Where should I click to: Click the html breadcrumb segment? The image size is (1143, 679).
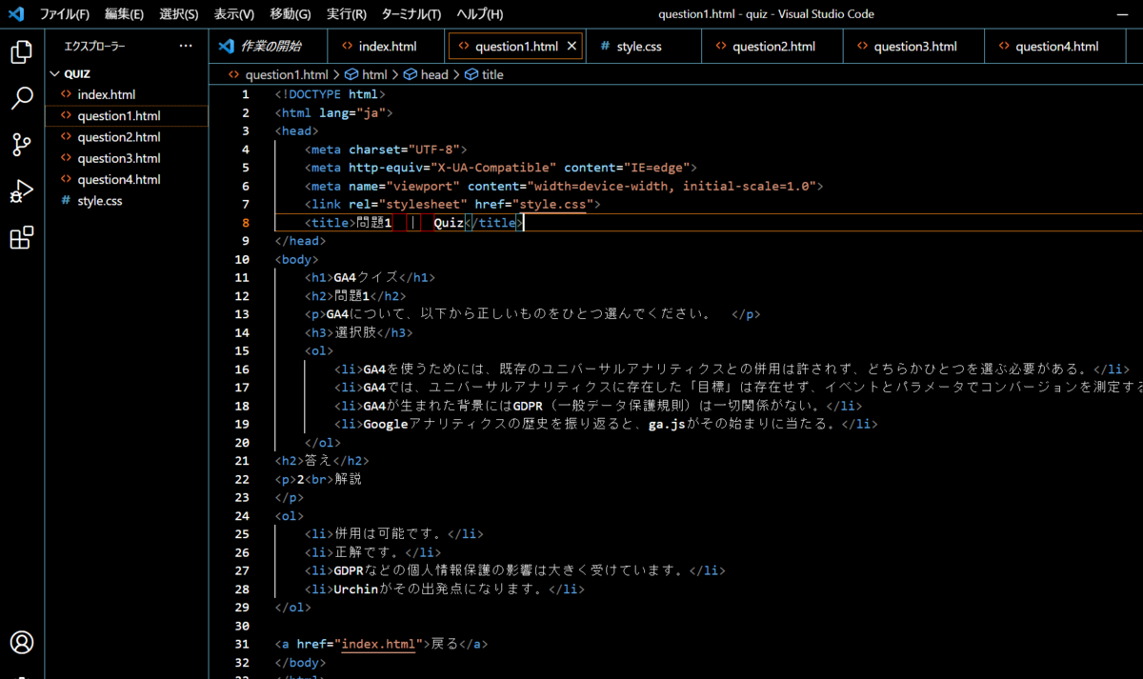coord(373,74)
